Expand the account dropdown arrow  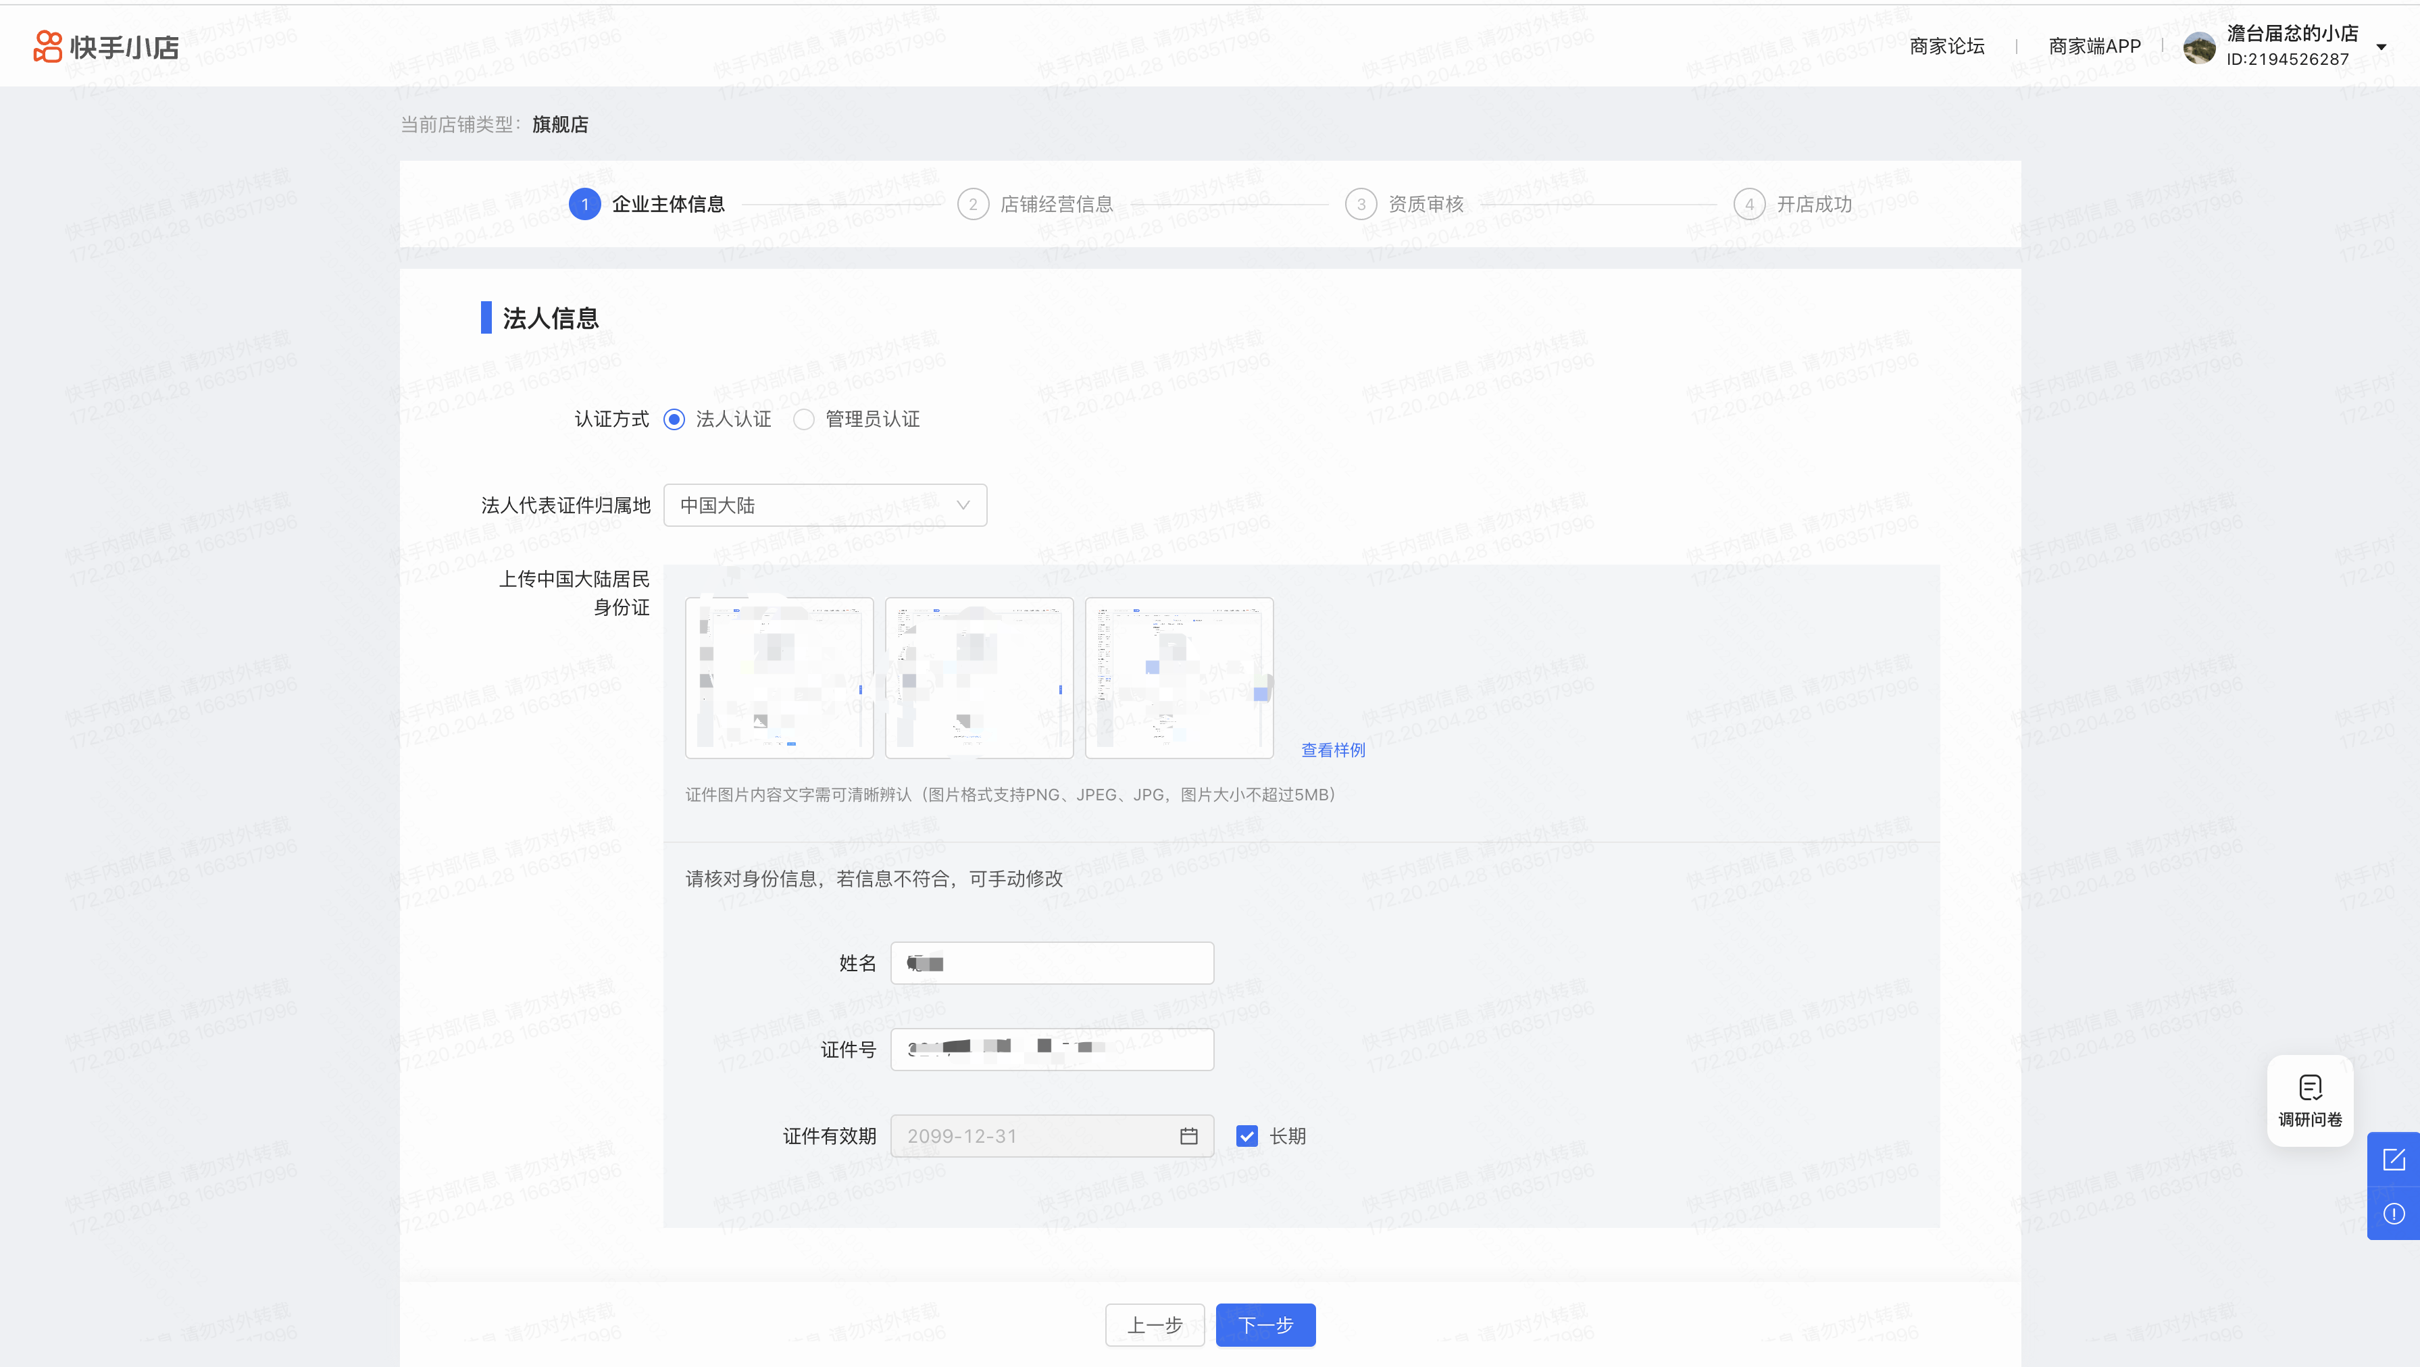[x=2381, y=47]
